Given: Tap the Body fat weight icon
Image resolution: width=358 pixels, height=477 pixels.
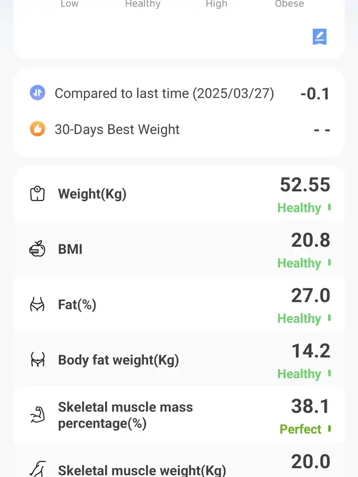Looking at the screenshot, I should (37, 360).
